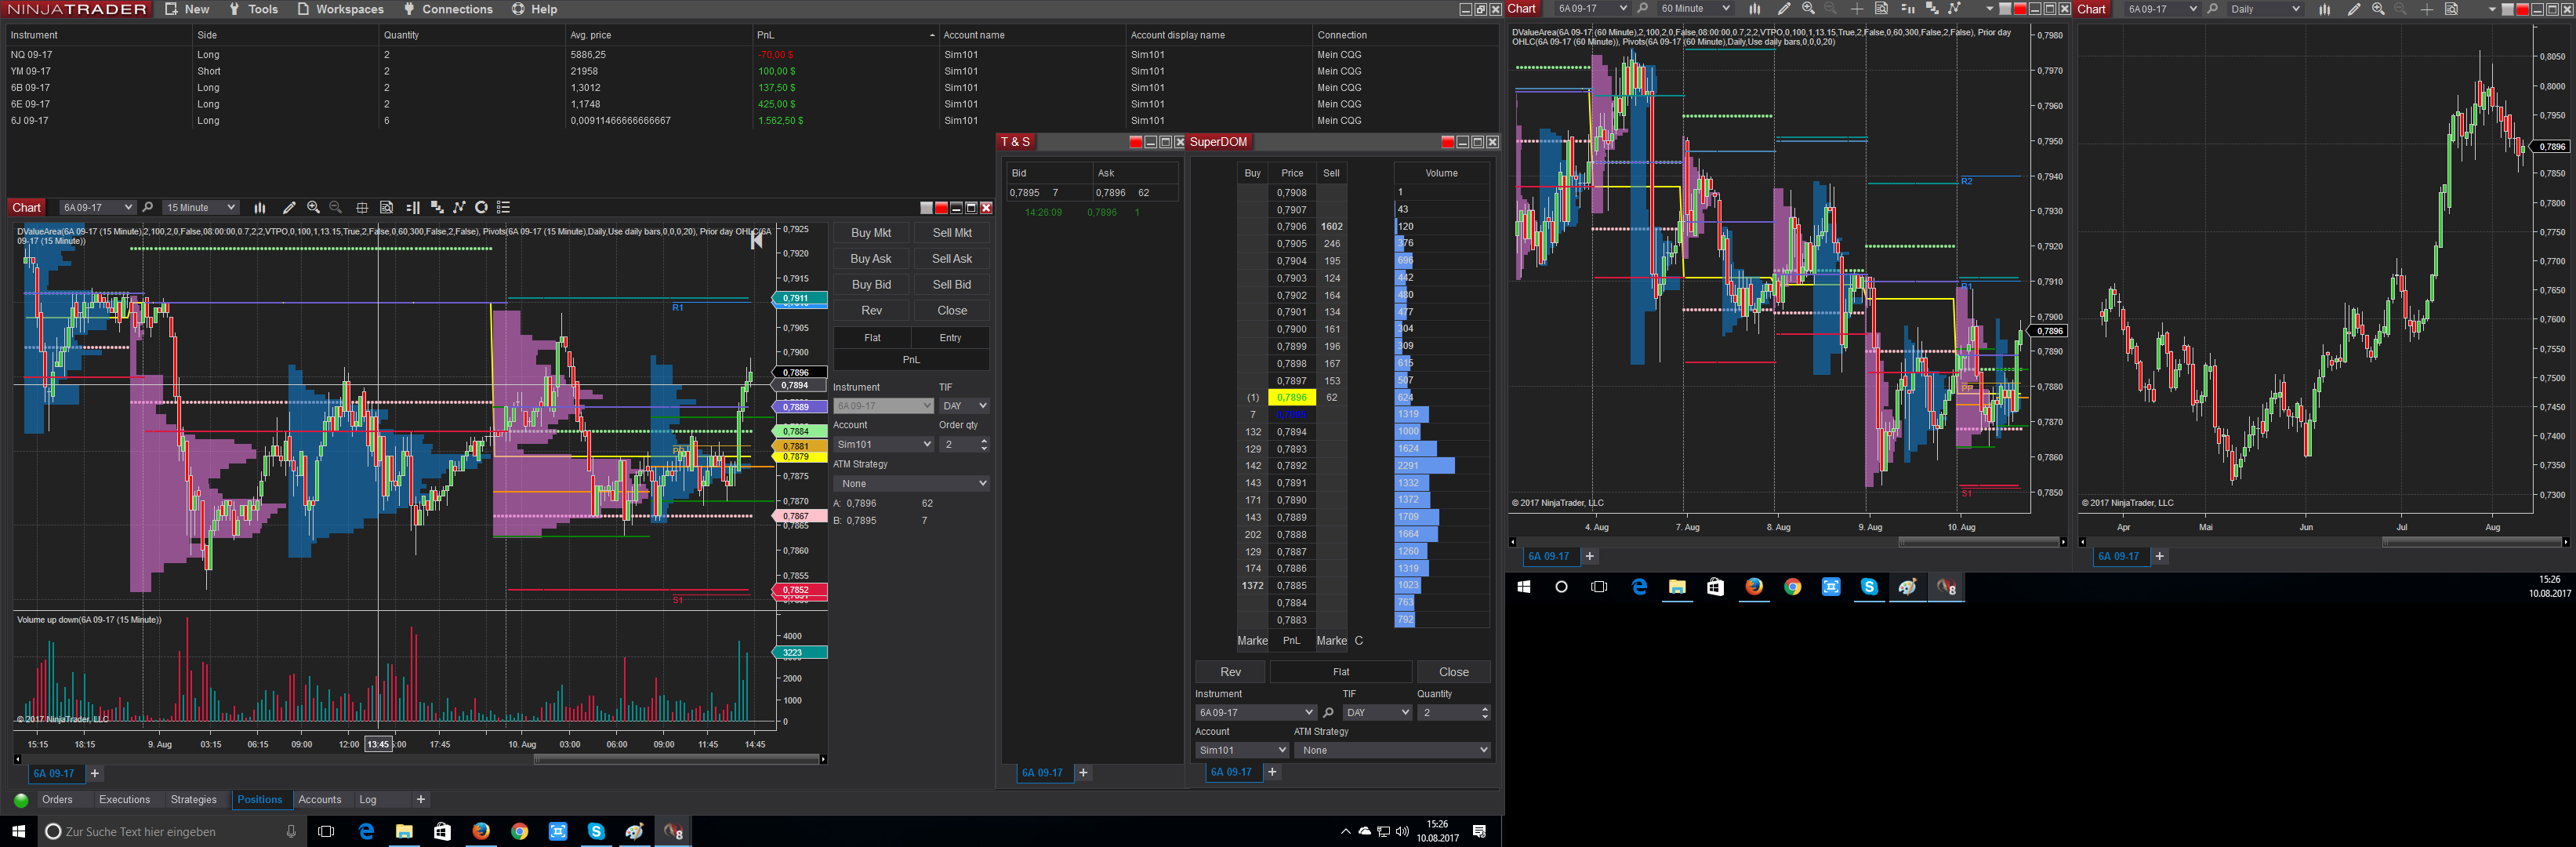Screen dimensions: 2576x847
Task: Open bar style icon in the Daily chart
Action: 2325,9
